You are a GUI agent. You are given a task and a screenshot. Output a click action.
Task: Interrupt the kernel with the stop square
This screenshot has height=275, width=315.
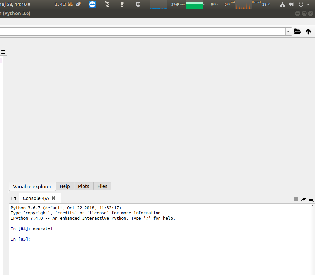[x=296, y=199]
